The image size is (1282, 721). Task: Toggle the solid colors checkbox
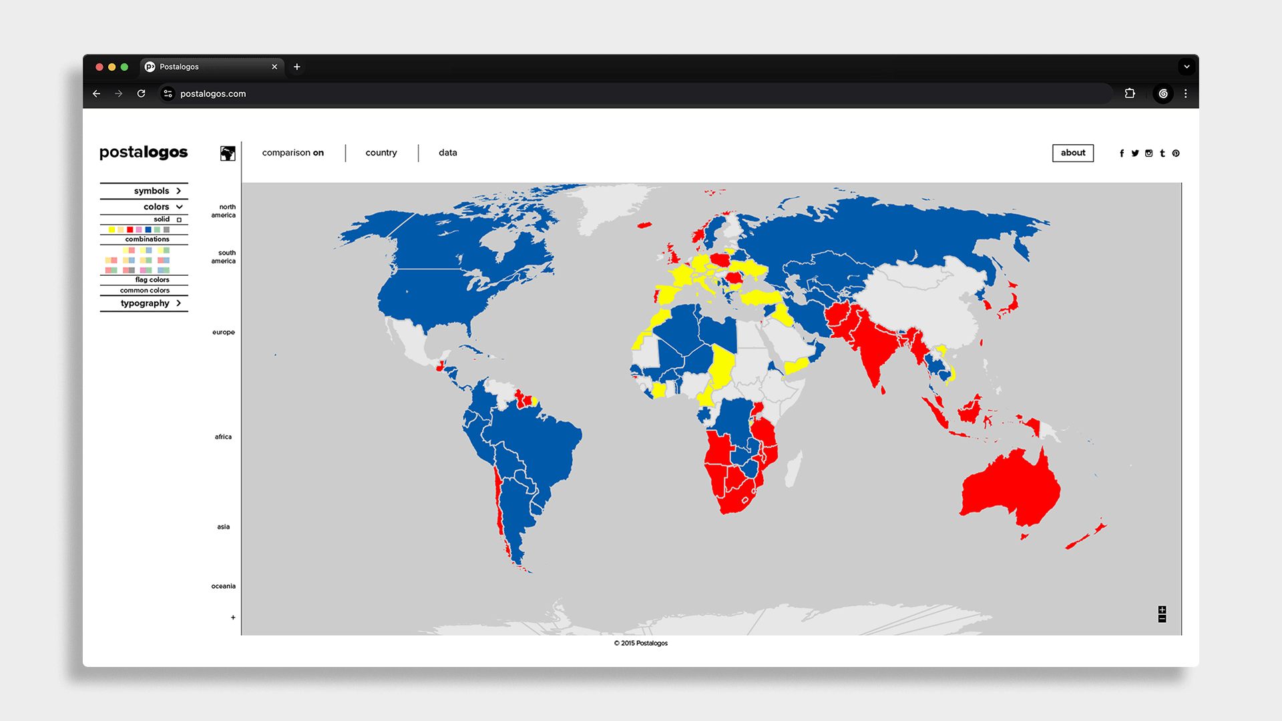(179, 220)
